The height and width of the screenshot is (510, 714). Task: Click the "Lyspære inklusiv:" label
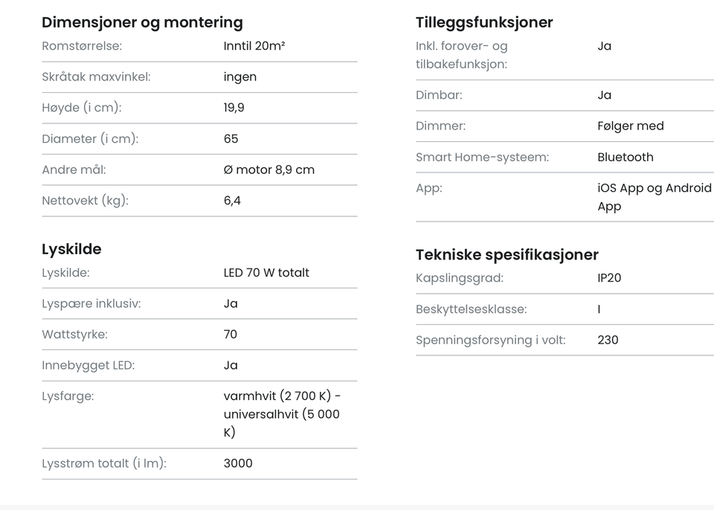pyautogui.click(x=91, y=304)
